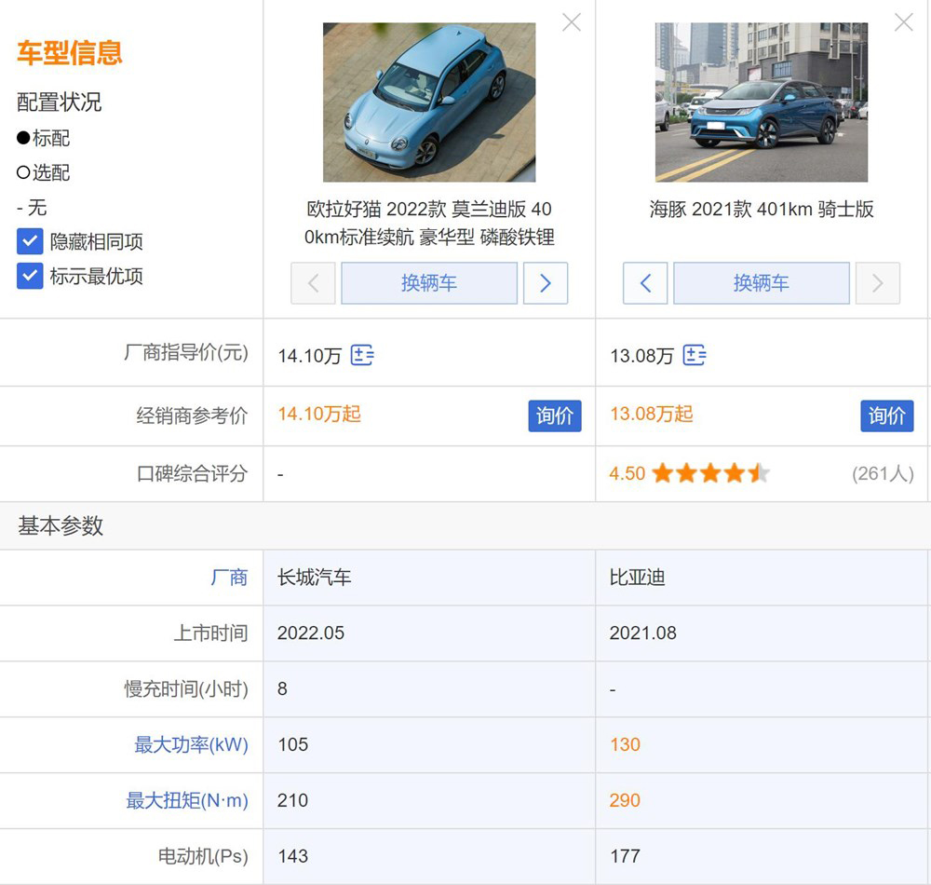Viewport: 931px width, 885px height.
Task: Click the Ora Good Cat car photo
Action: 429,101
